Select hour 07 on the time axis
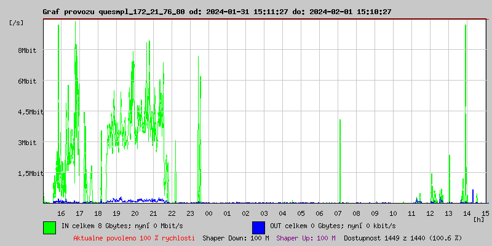Screen dimensions: 492x246 [x=338, y=213]
